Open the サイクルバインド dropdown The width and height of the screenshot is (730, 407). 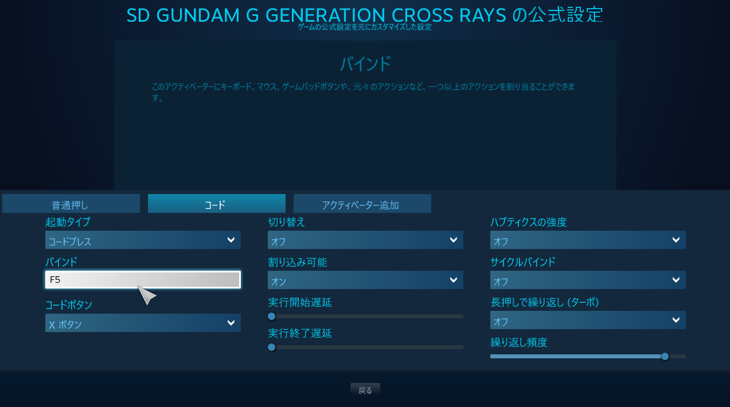588,280
